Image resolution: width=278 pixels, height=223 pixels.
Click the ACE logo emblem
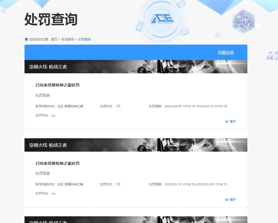point(162,19)
